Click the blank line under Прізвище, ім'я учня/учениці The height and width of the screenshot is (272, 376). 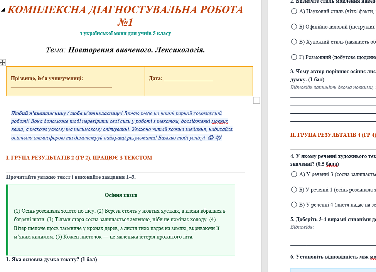click(61, 86)
